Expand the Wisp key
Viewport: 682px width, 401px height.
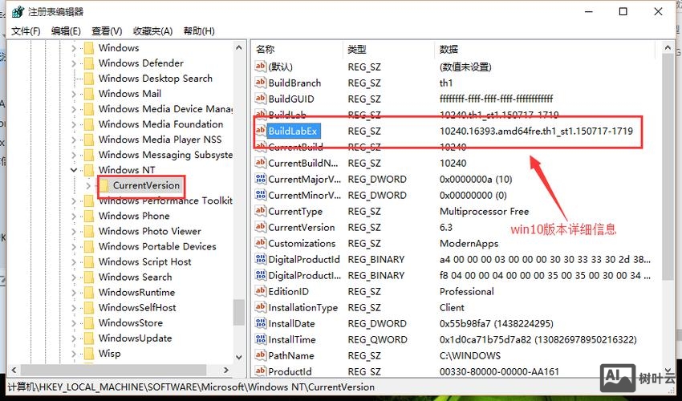[x=74, y=354]
